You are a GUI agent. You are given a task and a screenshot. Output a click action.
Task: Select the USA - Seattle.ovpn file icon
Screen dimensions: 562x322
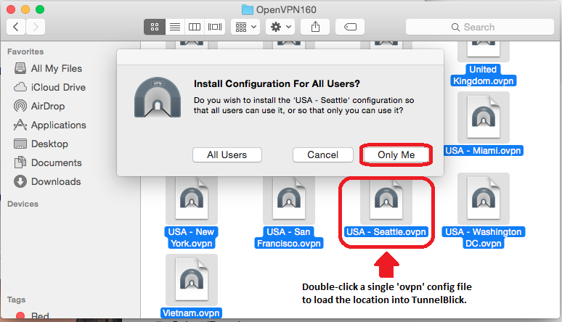coord(386,200)
